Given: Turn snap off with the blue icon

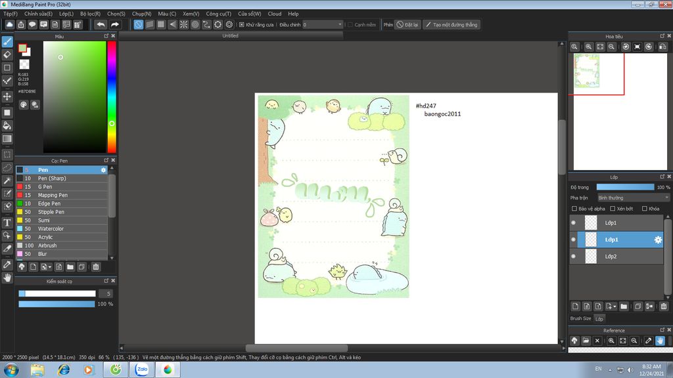Looking at the screenshot, I should click(x=138, y=24).
